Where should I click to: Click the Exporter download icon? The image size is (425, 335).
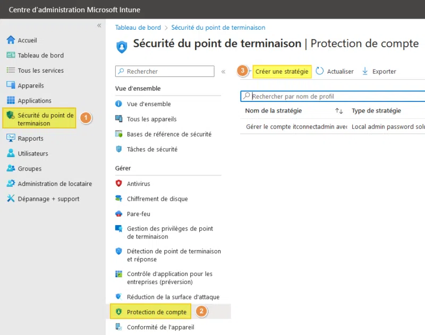[365, 71]
